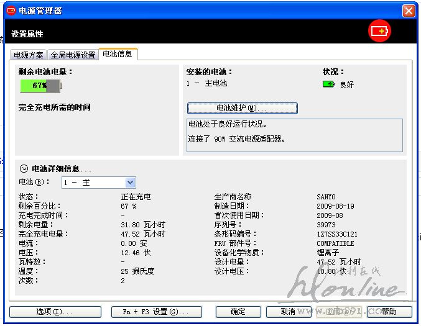Click the battery status message box
This screenshot has height=326, width=421.
point(294,131)
